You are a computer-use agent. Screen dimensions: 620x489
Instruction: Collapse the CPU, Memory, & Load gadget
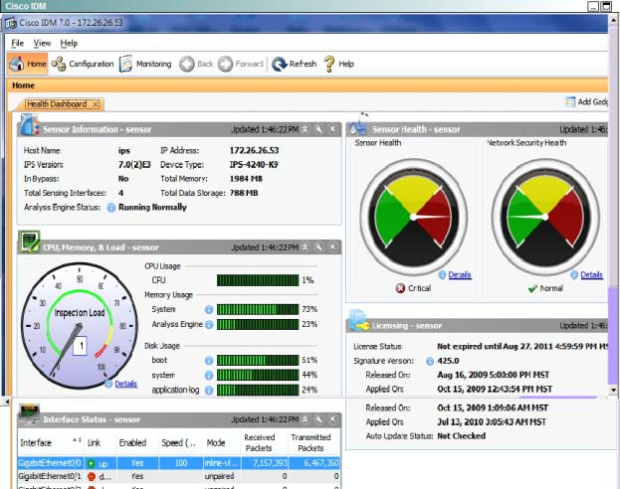point(306,247)
